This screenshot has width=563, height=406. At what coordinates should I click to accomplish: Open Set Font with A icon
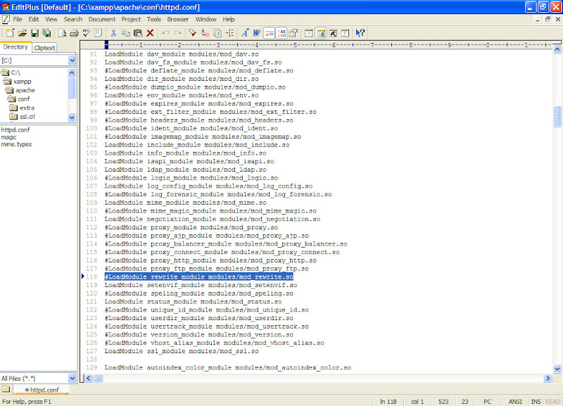[245, 33]
